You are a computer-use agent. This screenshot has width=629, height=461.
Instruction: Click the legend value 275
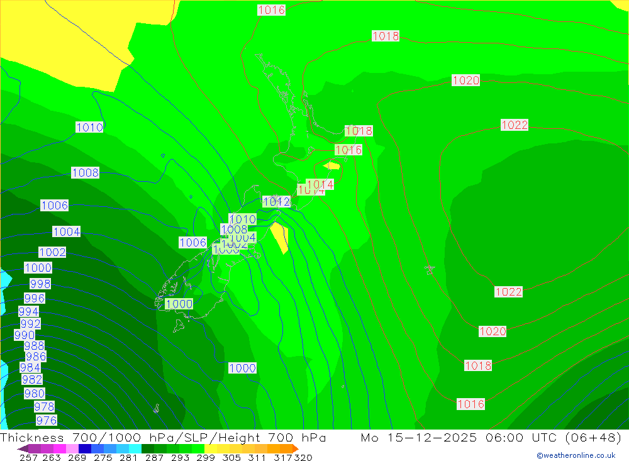[103, 457]
